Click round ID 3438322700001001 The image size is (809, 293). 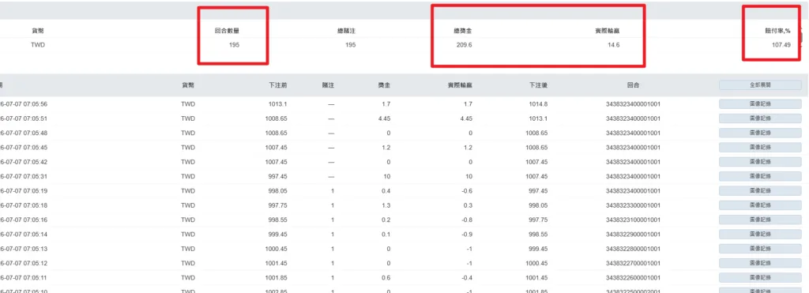(x=634, y=263)
